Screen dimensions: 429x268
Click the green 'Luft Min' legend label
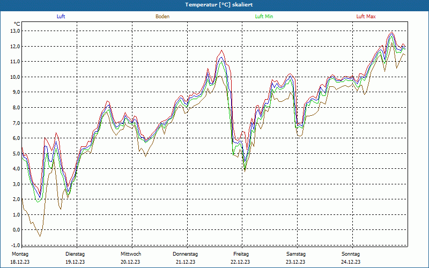(x=264, y=17)
